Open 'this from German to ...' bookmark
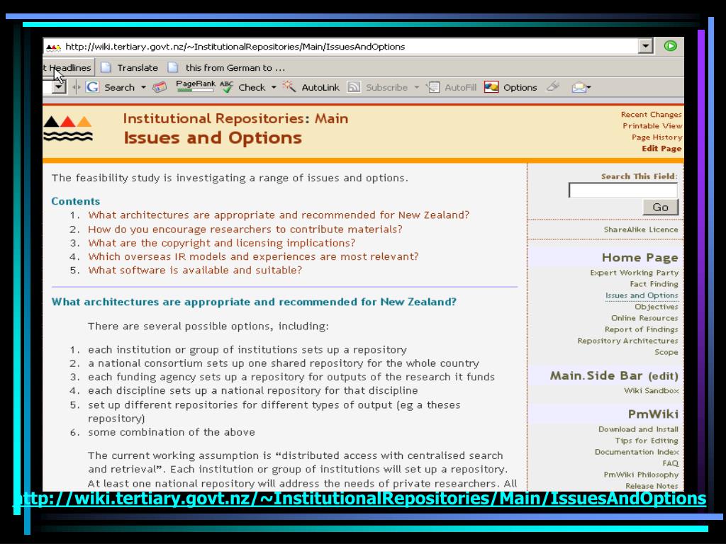This screenshot has width=726, height=544. click(227, 68)
